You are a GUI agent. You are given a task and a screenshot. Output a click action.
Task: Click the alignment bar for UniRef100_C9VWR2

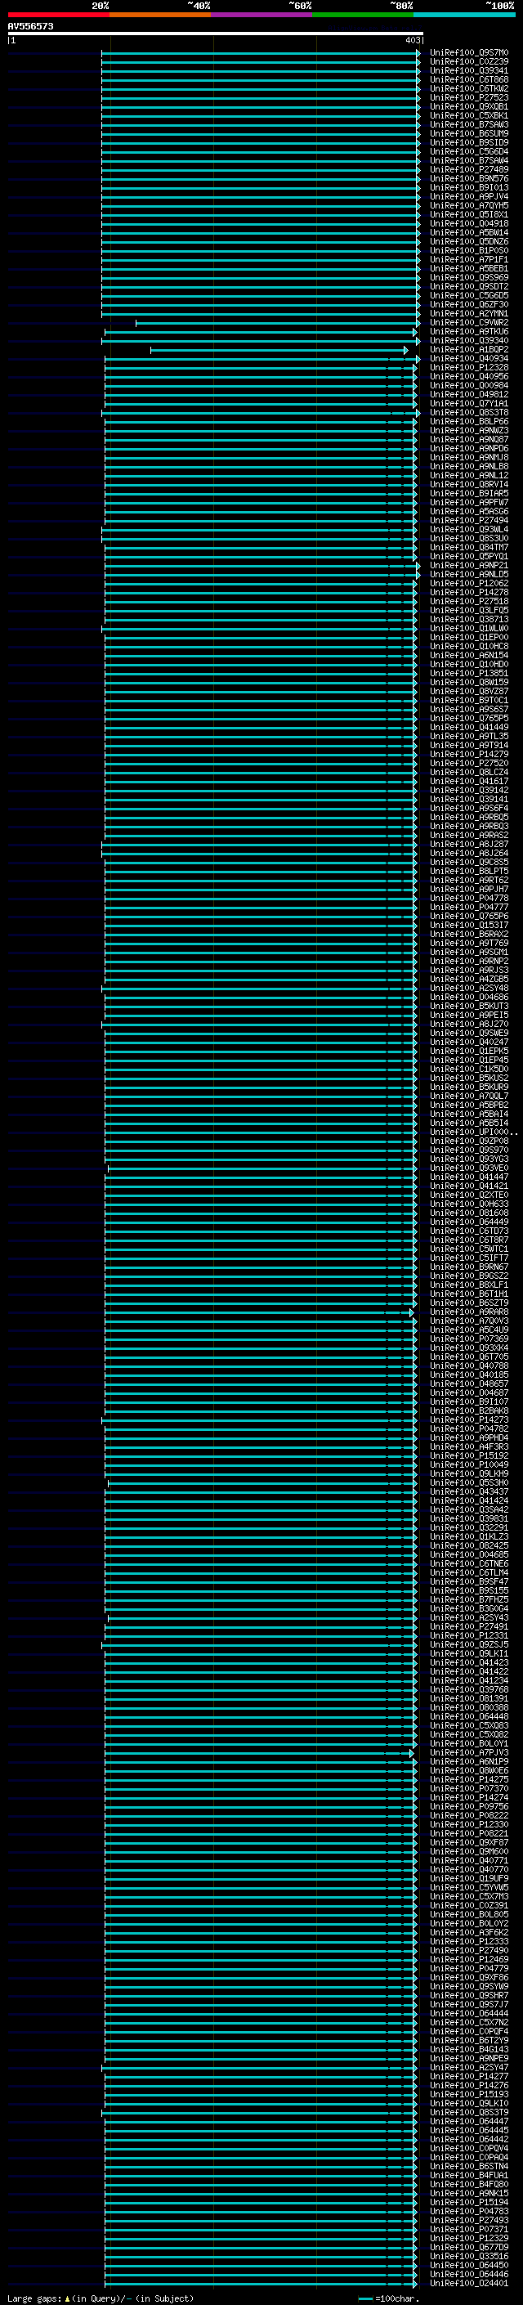click(278, 323)
